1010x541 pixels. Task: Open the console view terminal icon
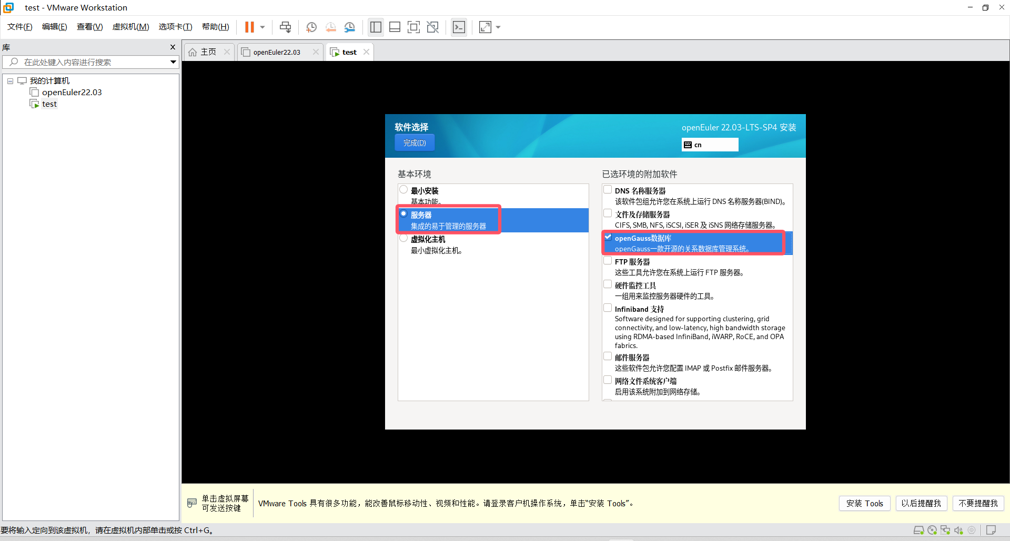(x=459, y=27)
